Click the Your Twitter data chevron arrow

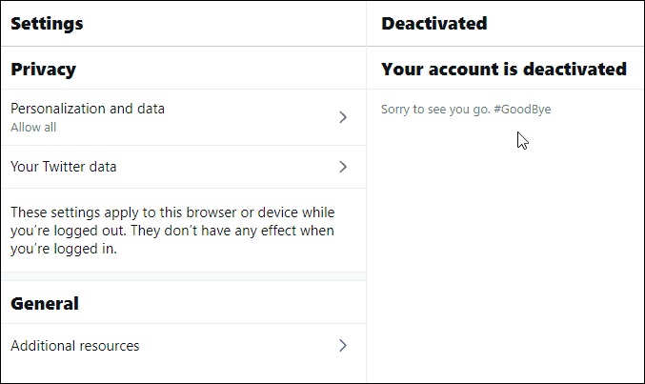point(343,167)
